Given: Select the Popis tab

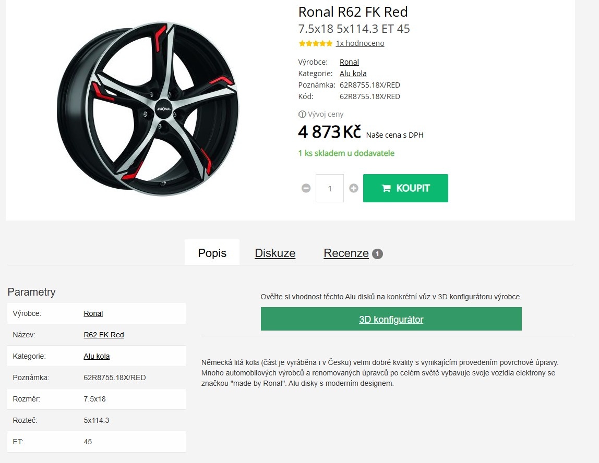Looking at the screenshot, I should click(x=212, y=252).
